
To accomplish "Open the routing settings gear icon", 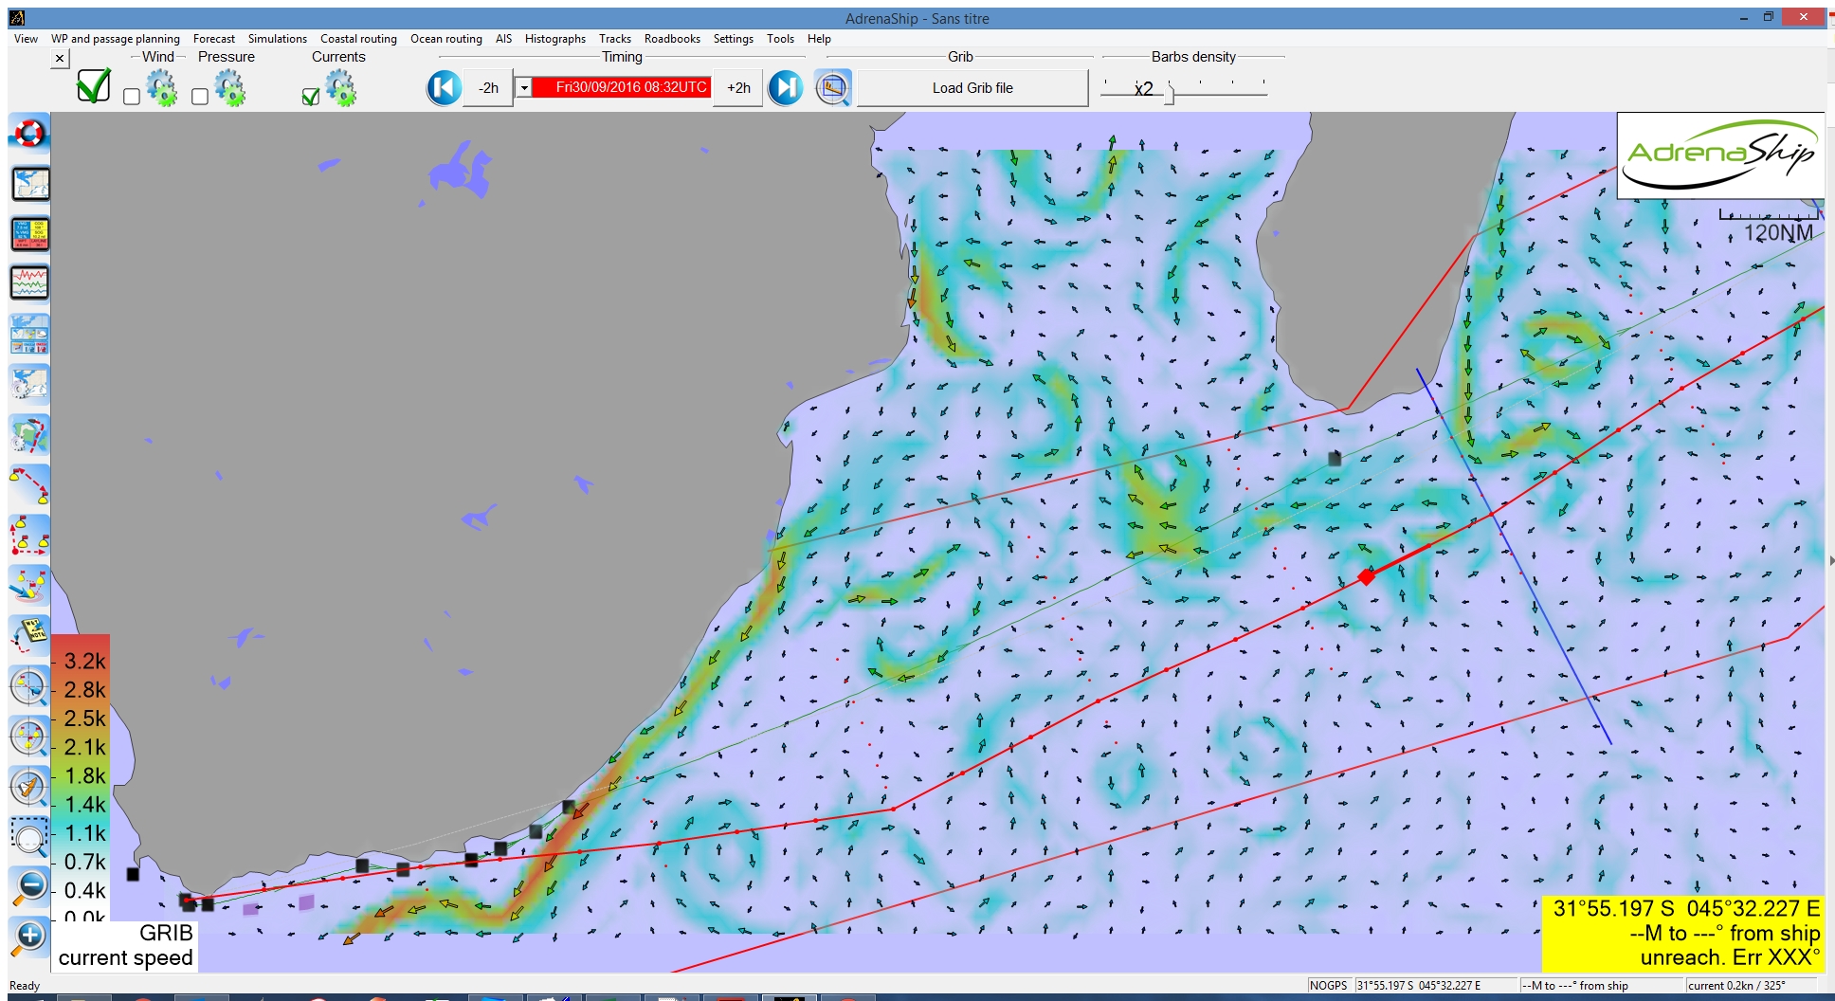I will click(29, 434).
